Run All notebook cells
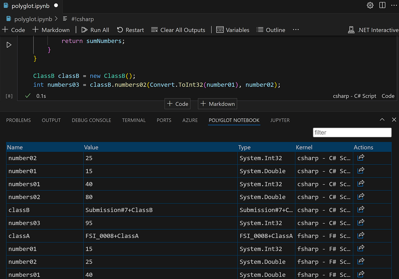Screen dimensions: 399x279 [x=95, y=30]
